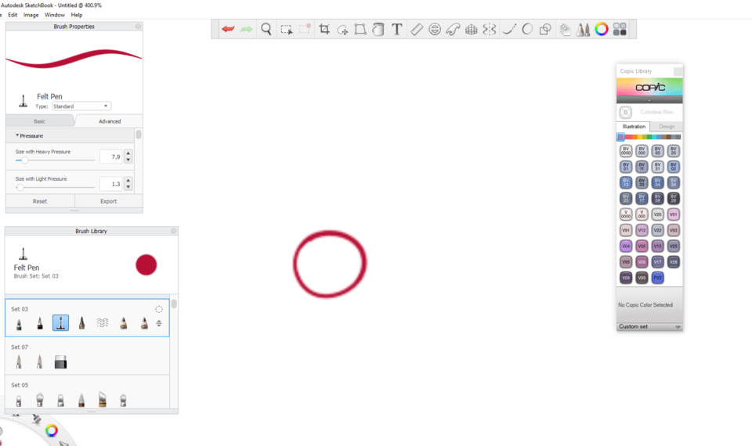
Task: Enable the French Curve guide
Action: [x=453, y=29]
